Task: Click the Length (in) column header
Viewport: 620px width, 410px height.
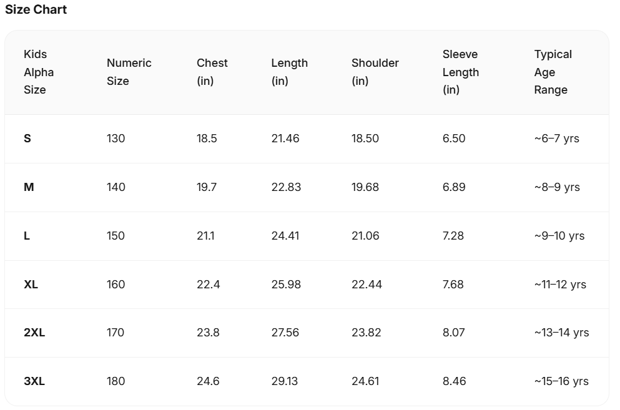Action: [x=289, y=72]
